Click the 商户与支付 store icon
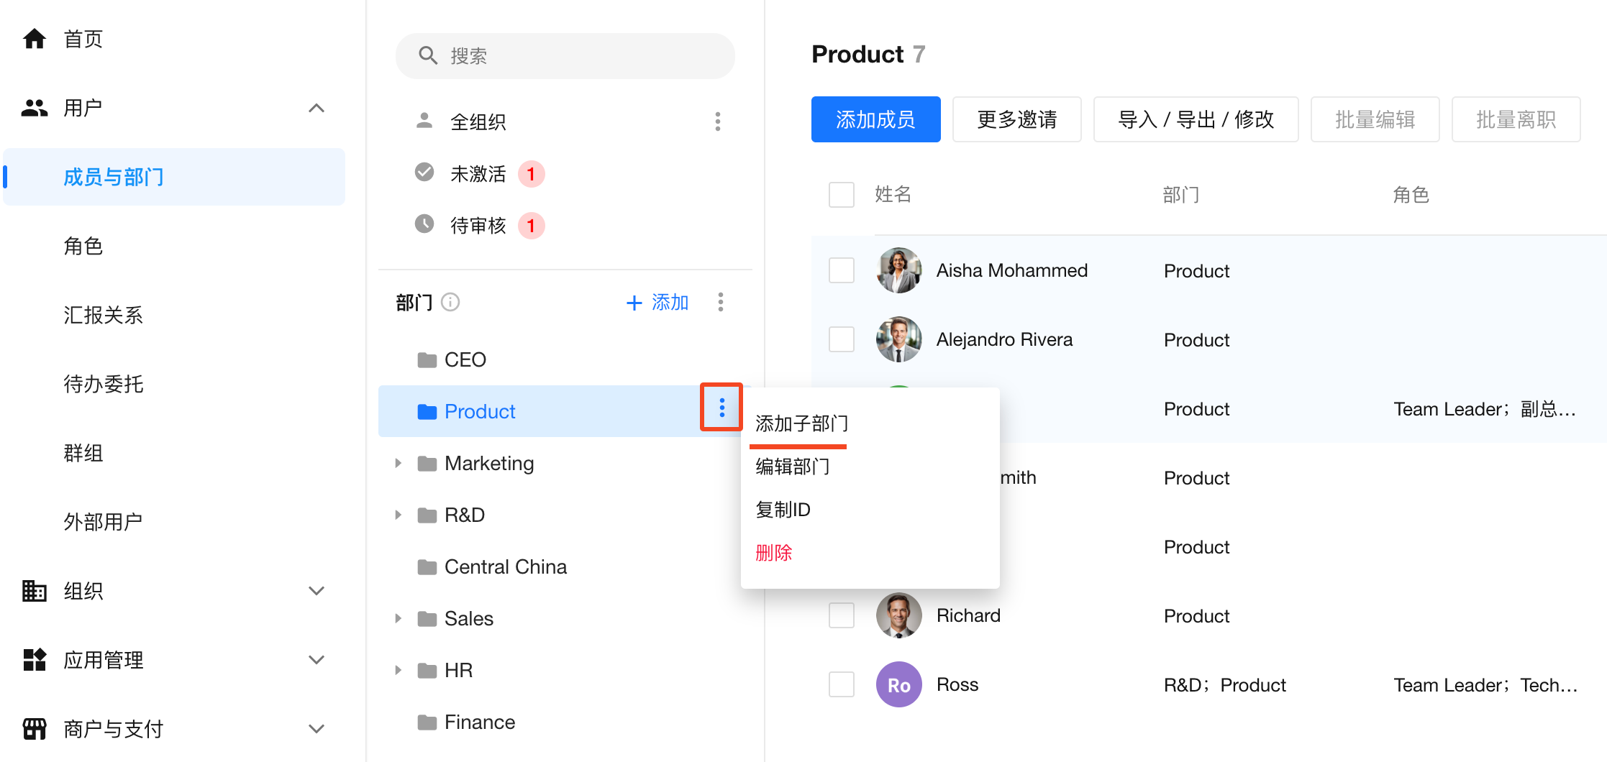 coord(35,728)
